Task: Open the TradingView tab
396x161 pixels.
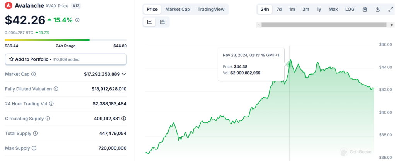Action: [211, 9]
